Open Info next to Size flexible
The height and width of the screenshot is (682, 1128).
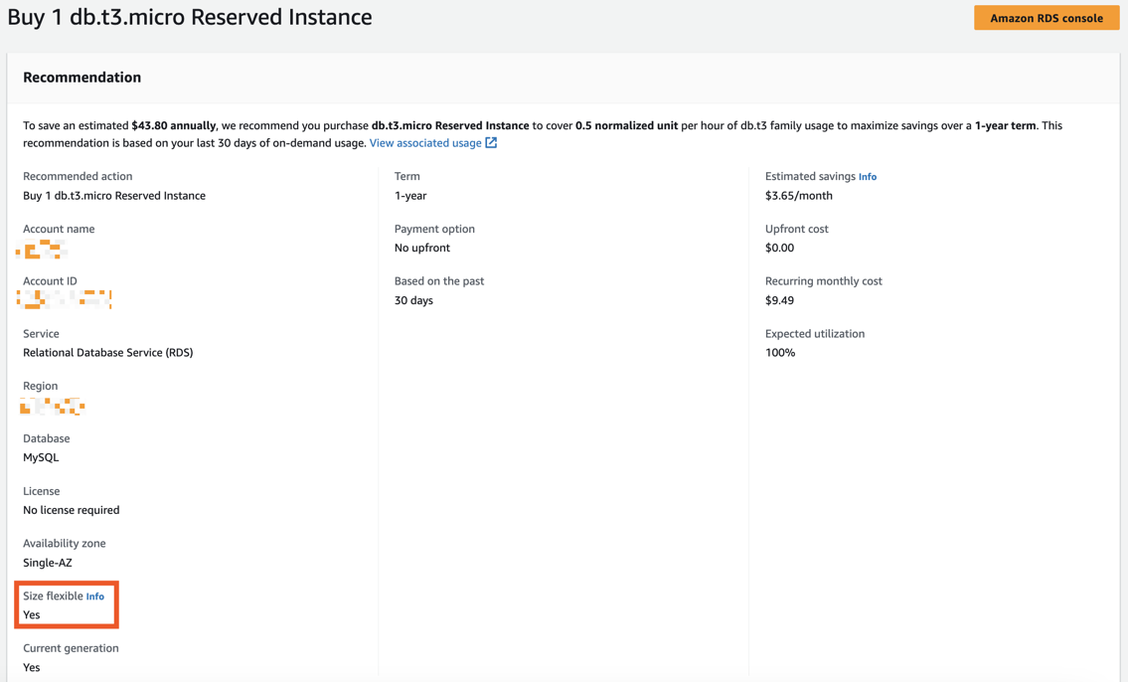pos(95,597)
